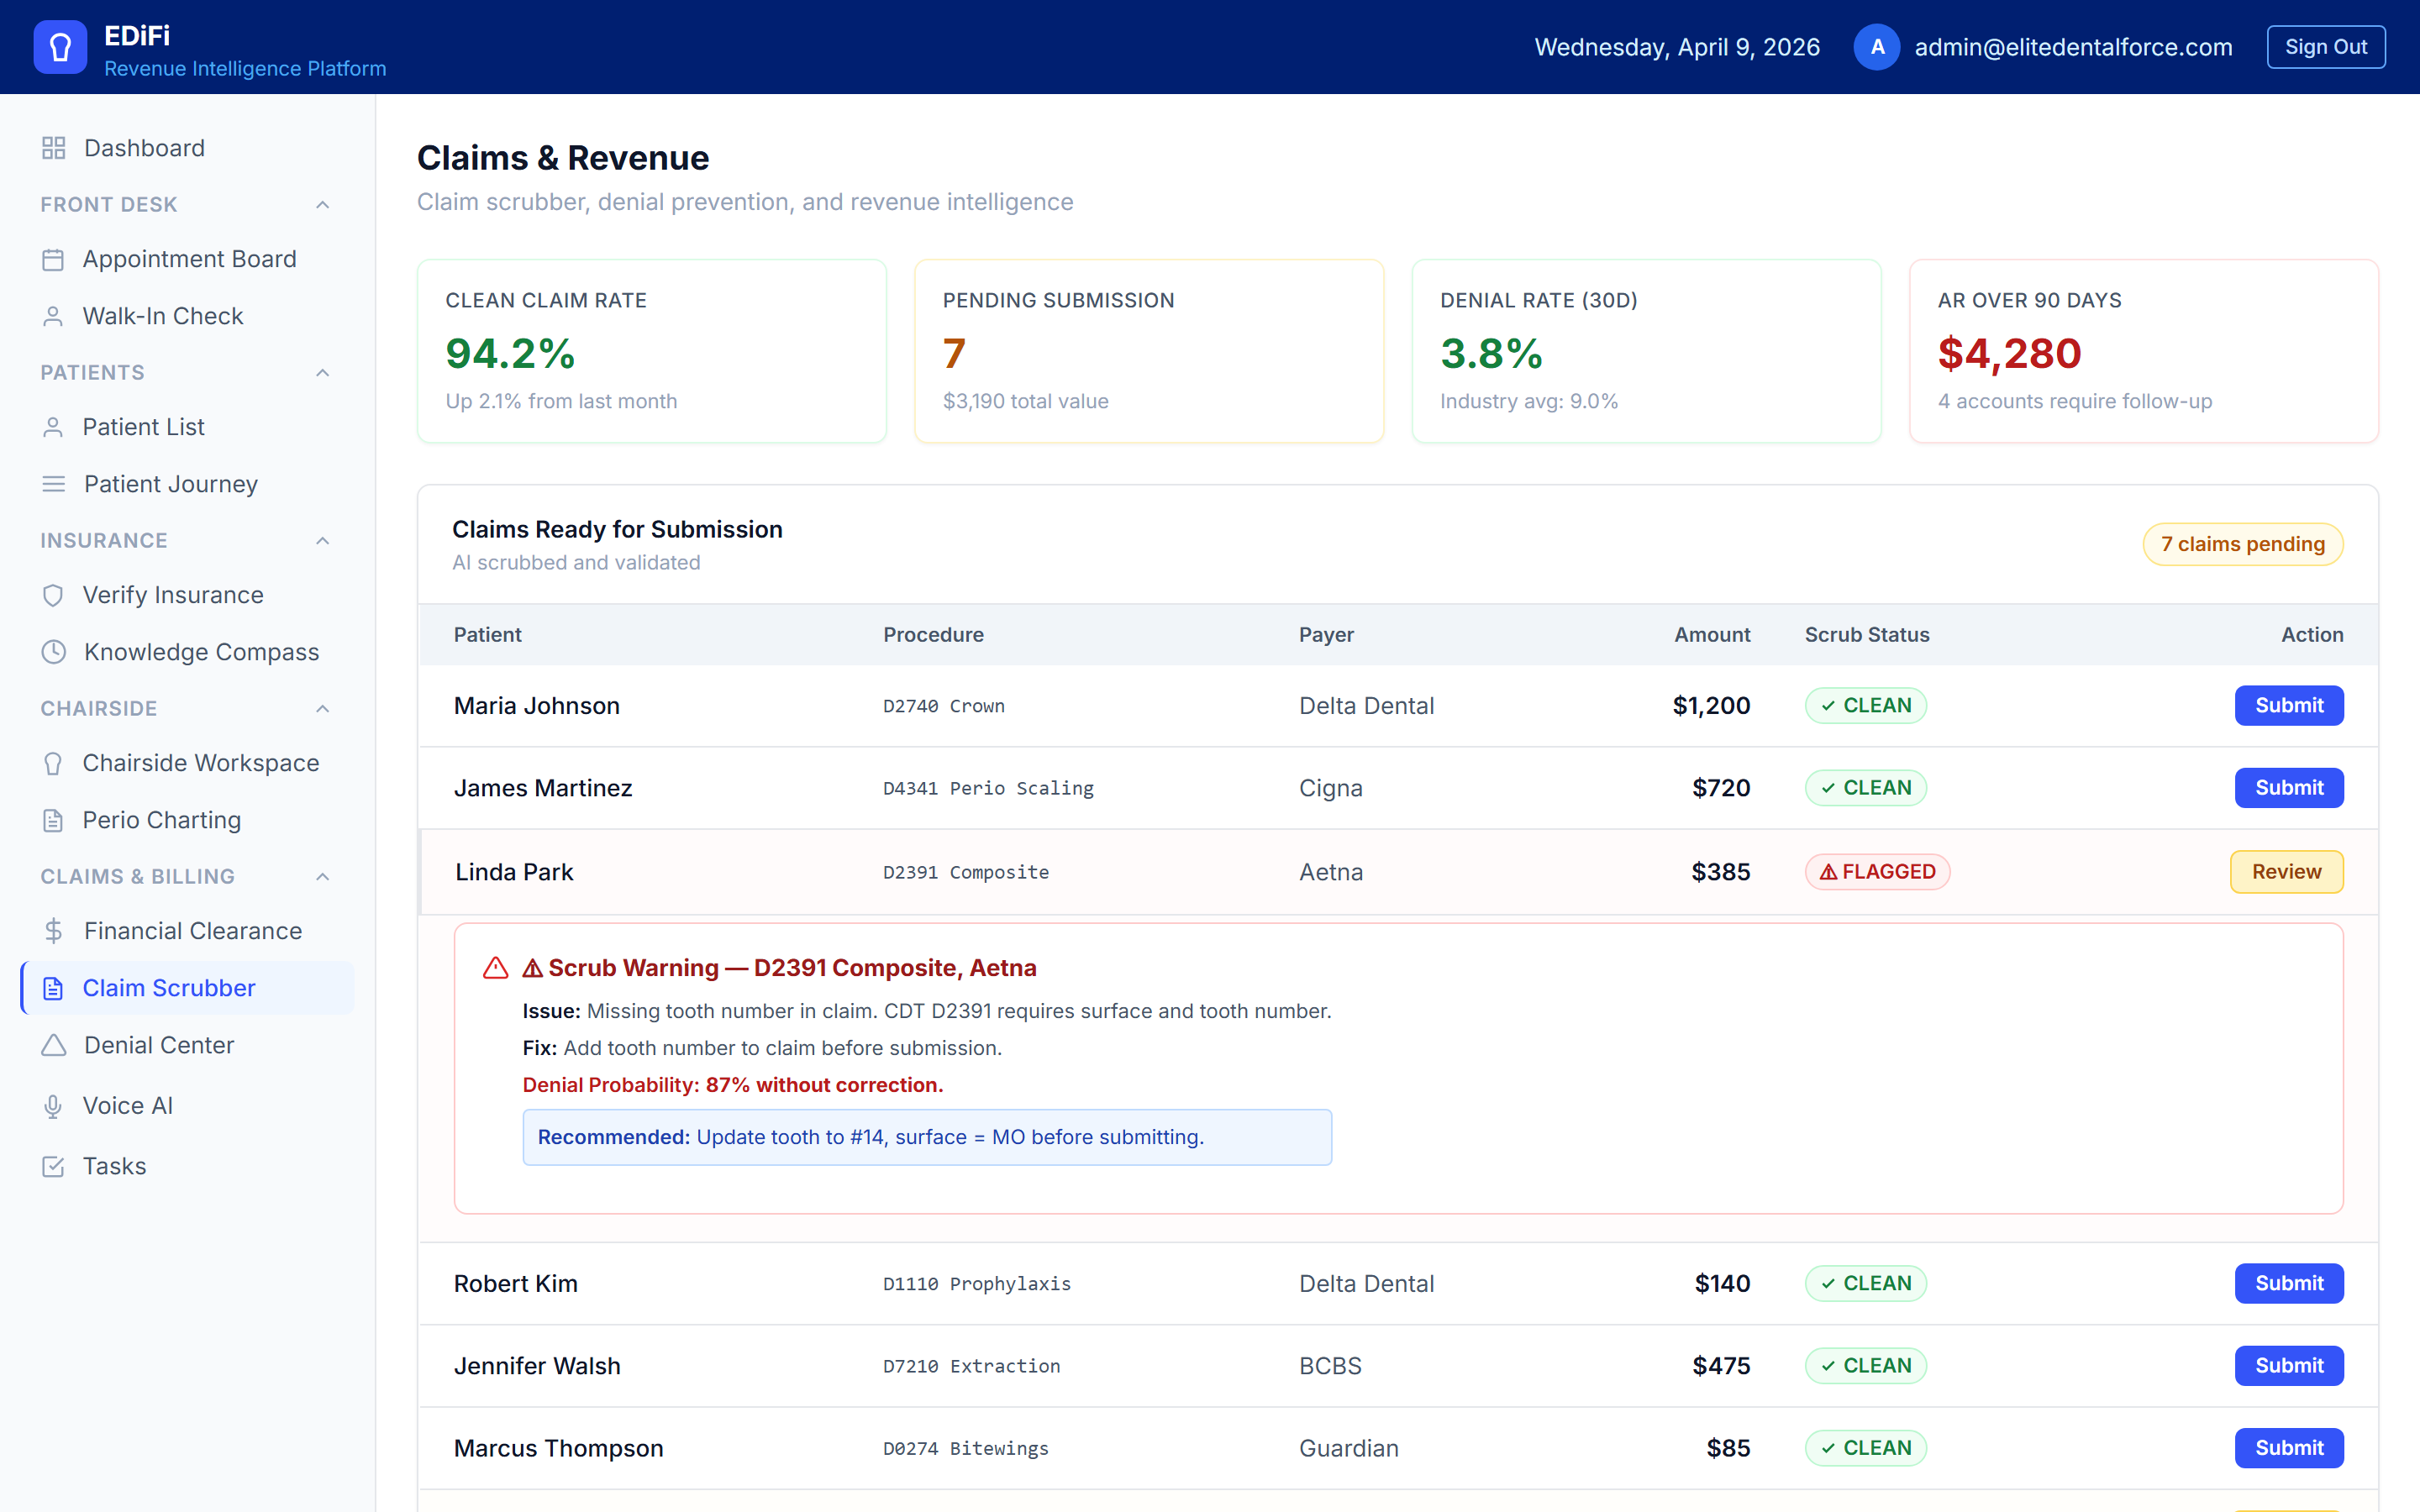This screenshot has width=2420, height=1512.
Task: Open the Patient Journey page
Action: (x=171, y=484)
